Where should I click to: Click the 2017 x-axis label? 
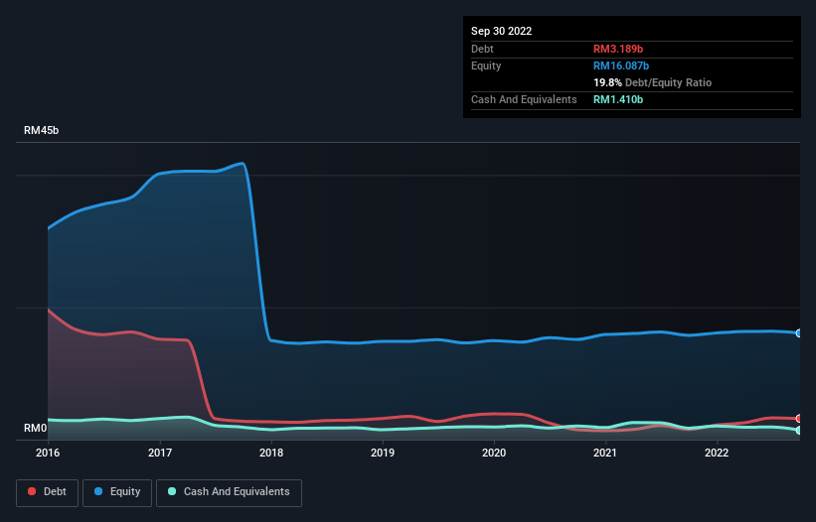coord(160,453)
